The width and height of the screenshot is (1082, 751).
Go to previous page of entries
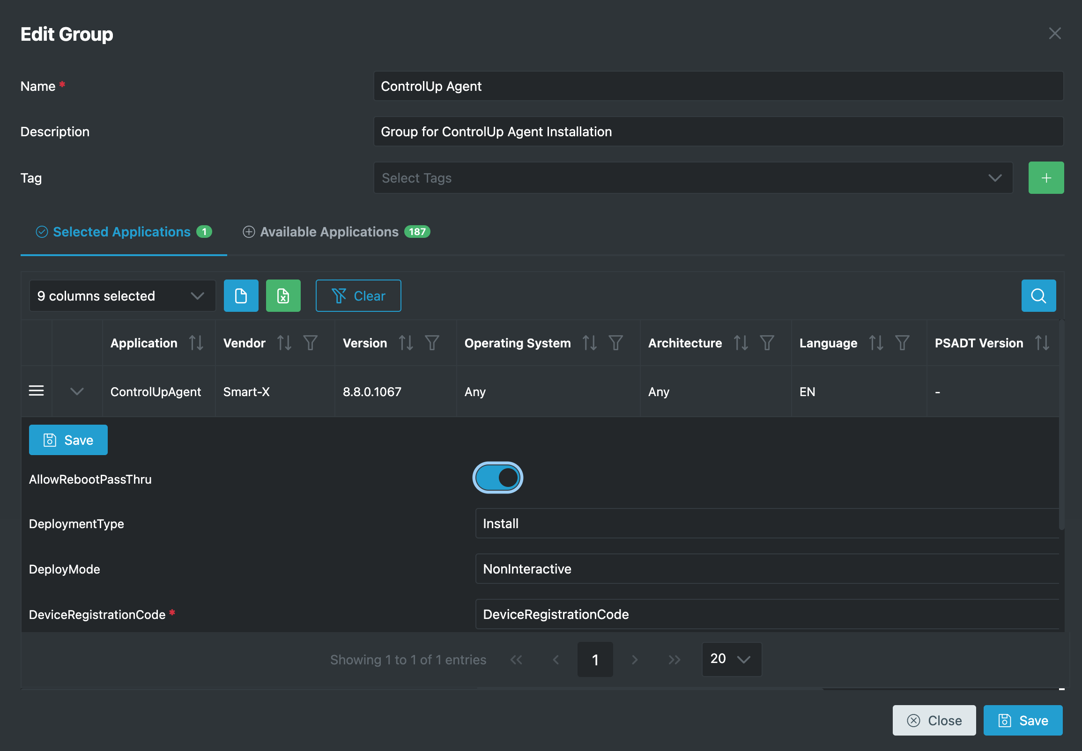pos(556,660)
